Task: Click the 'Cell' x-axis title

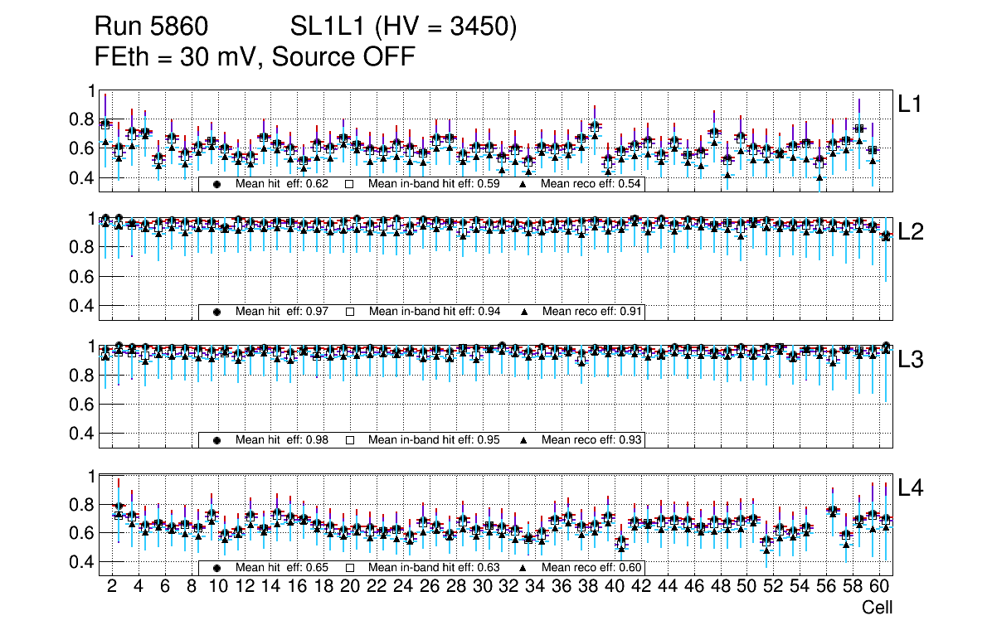Action: tap(877, 608)
